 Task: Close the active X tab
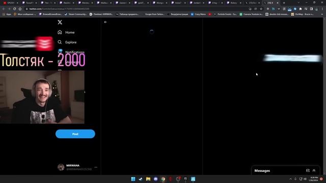[x=277, y=3]
